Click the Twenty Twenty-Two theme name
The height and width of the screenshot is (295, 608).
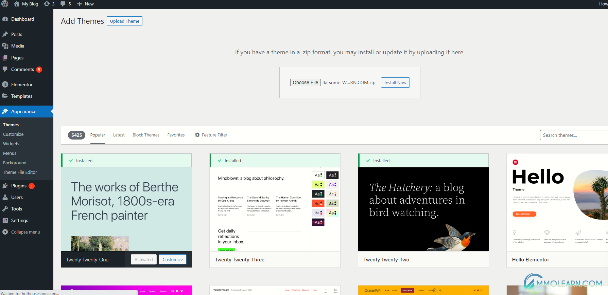point(386,259)
